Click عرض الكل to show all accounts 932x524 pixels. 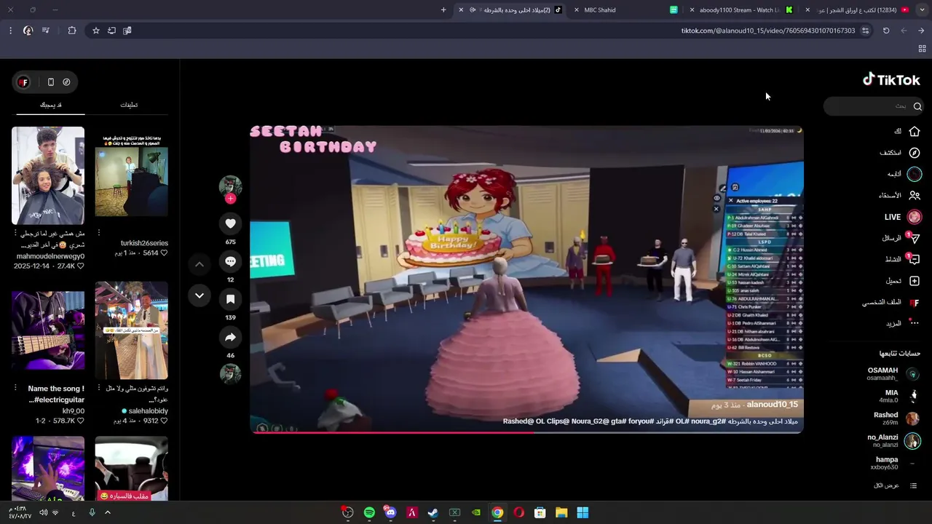[886, 485]
